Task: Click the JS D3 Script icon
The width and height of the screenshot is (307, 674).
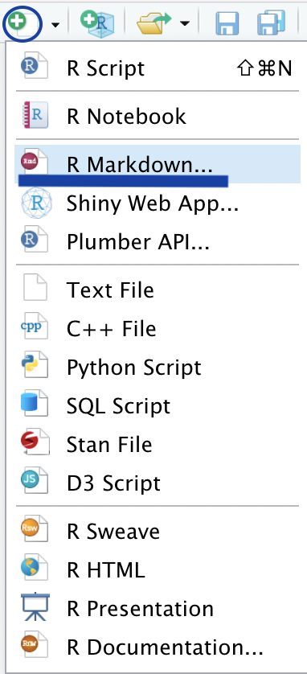Action: point(34,481)
